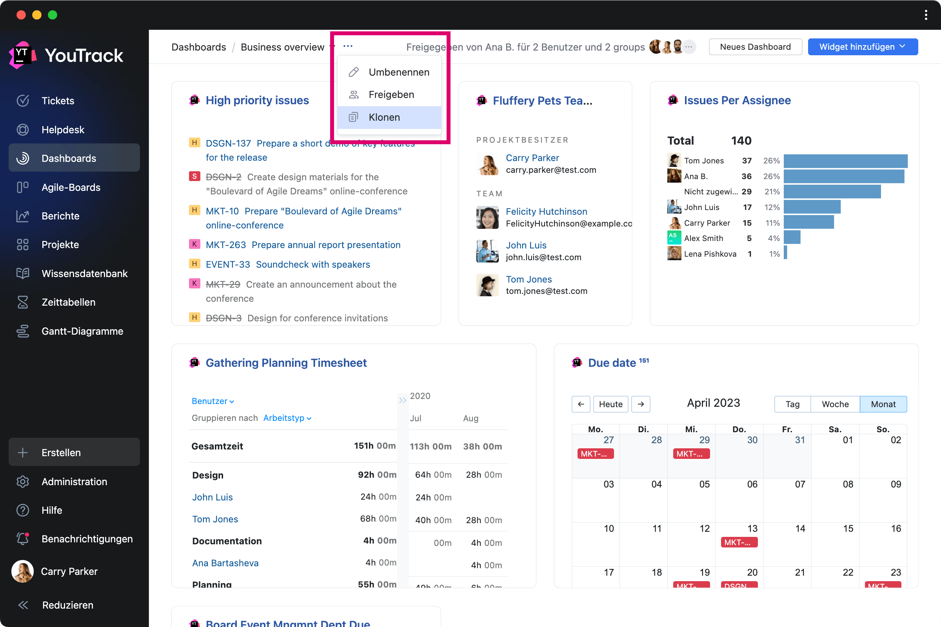This screenshot has width=941, height=627.
Task: Select Monat calendar view
Action: [x=883, y=404]
